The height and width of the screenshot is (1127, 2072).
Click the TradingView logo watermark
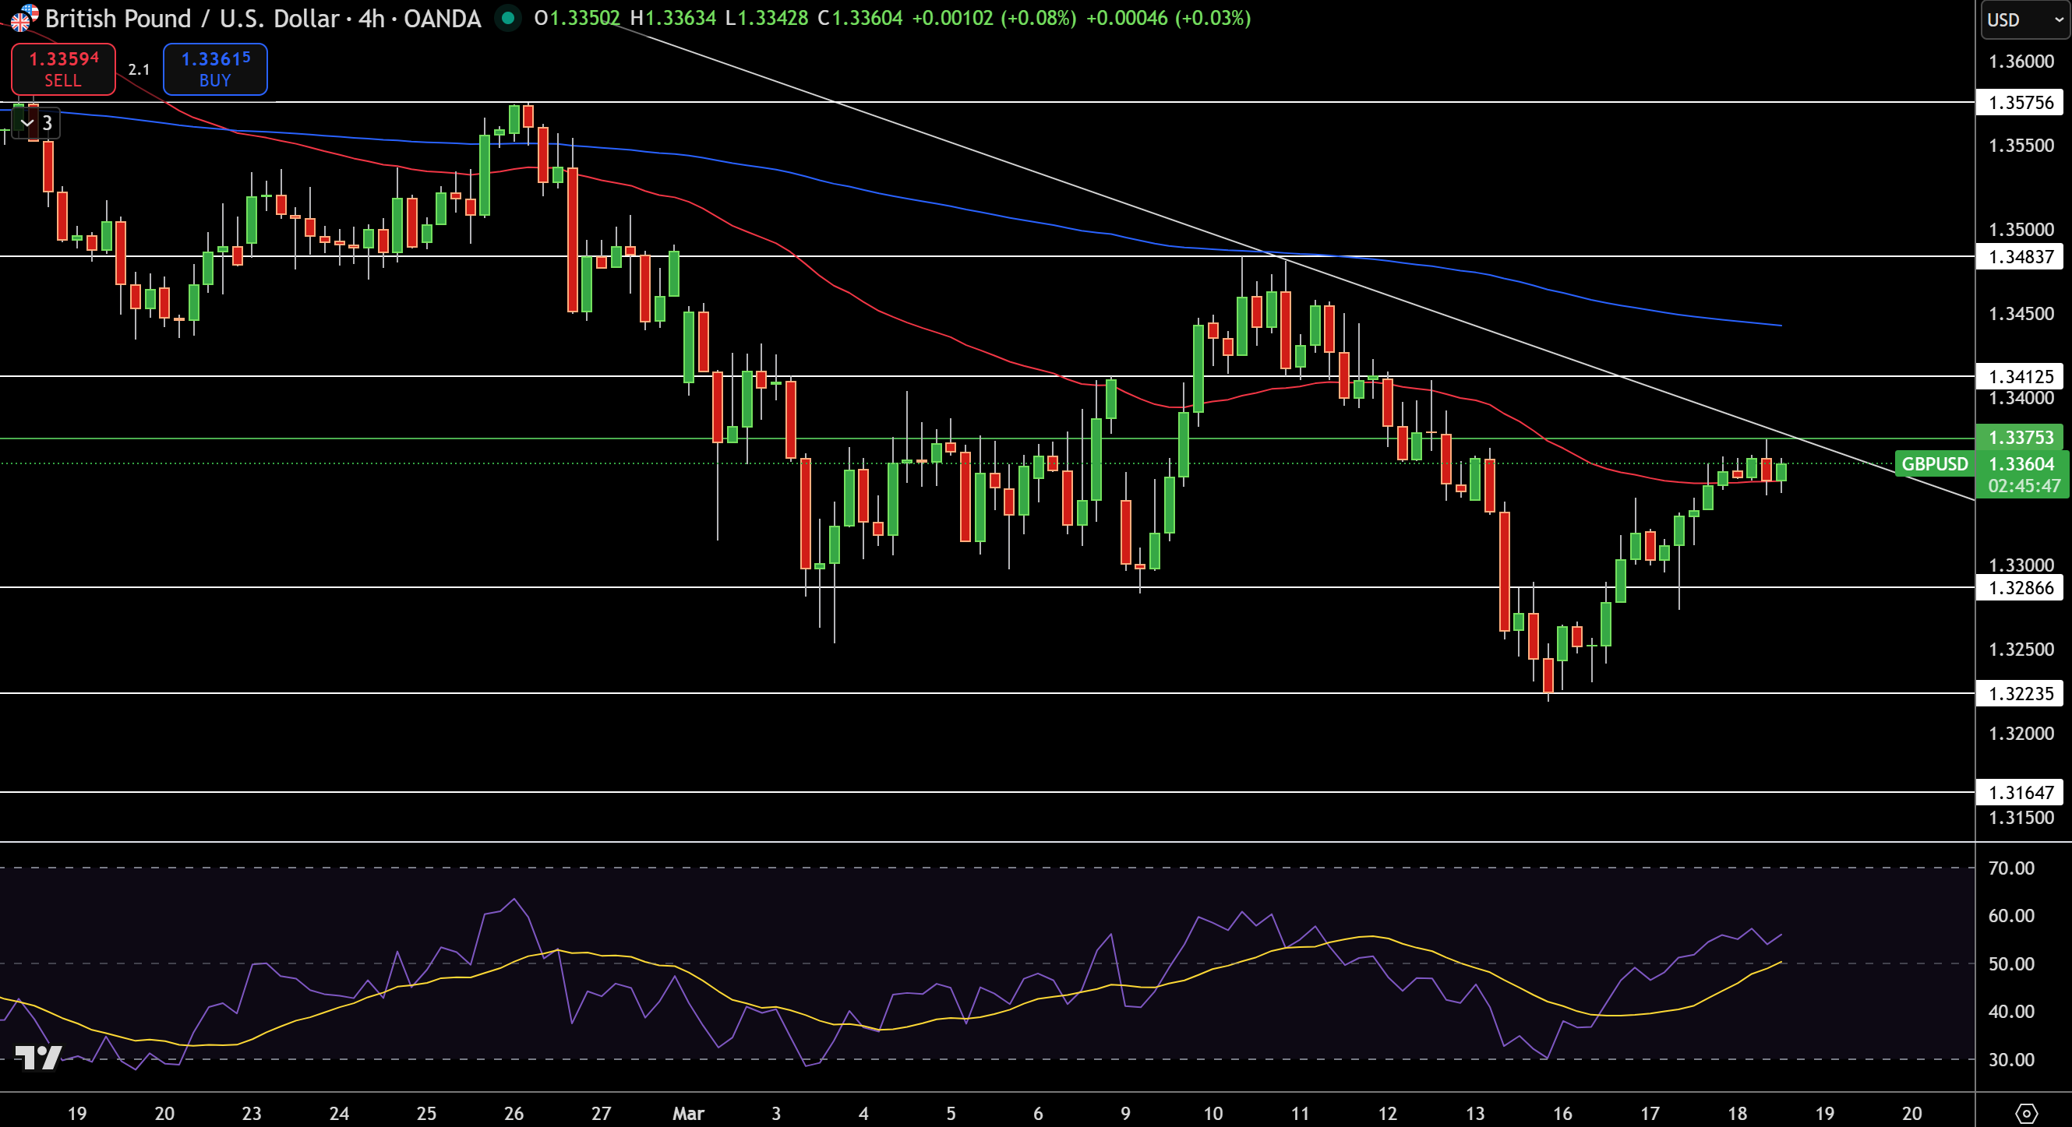pyautogui.click(x=39, y=1057)
